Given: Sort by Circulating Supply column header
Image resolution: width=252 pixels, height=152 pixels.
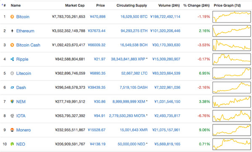Looking at the screenshot, I should (x=132, y=5).
